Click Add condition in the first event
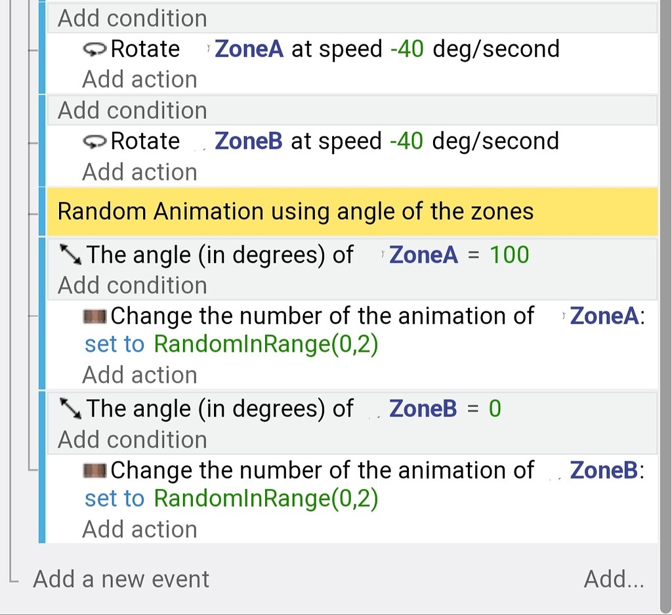672x615 pixels. (131, 18)
